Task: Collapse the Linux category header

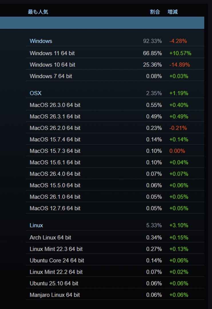Action: click(36, 225)
